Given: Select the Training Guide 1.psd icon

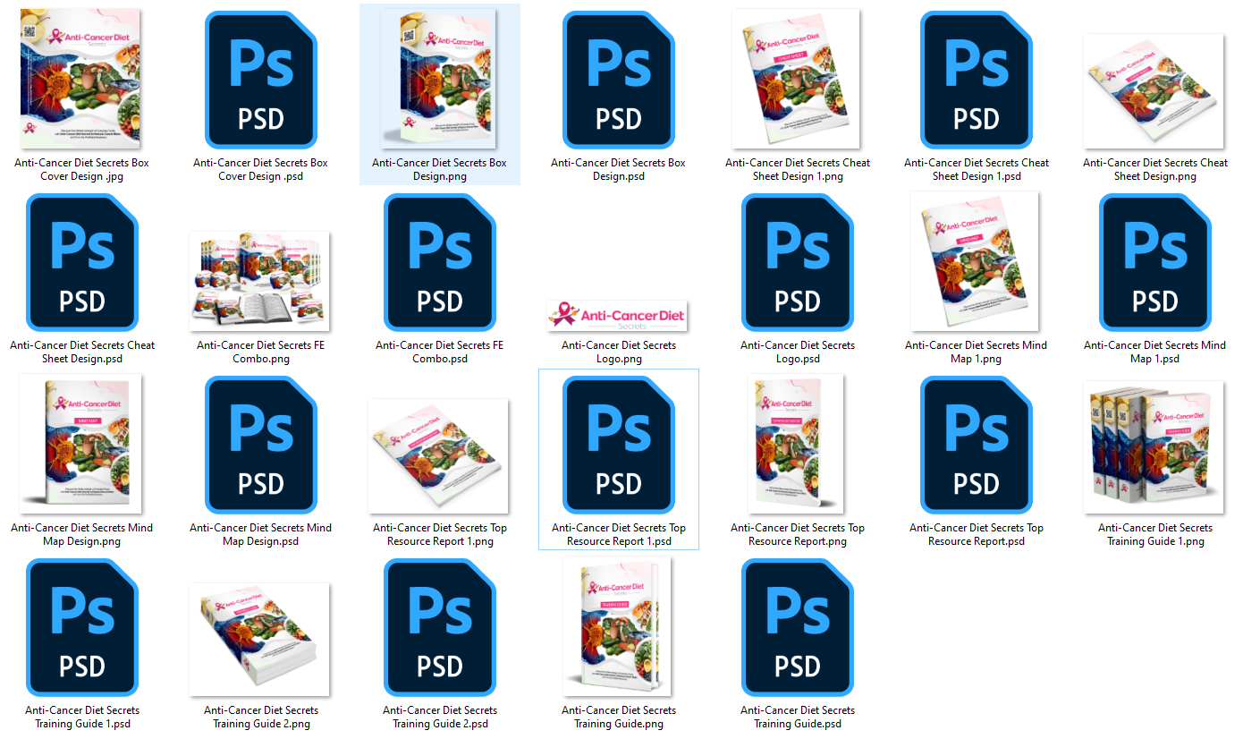Looking at the screenshot, I should (x=81, y=628).
